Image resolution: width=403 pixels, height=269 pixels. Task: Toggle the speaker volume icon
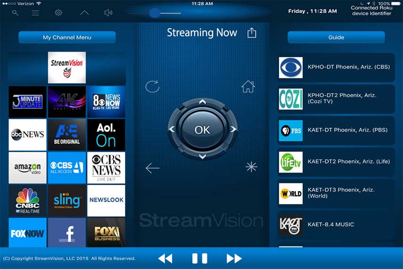[108, 13]
